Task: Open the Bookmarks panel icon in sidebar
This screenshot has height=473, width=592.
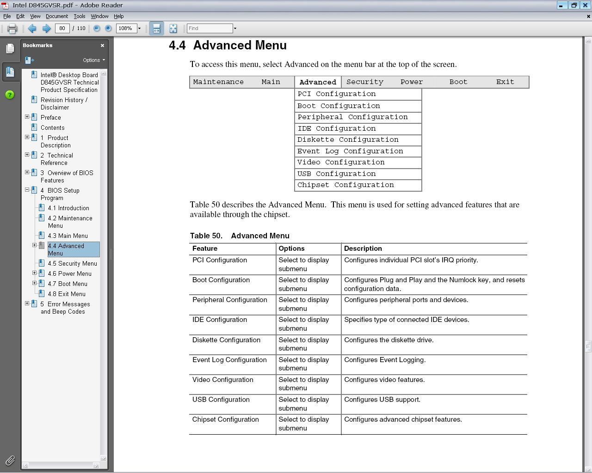Action: 10,72
